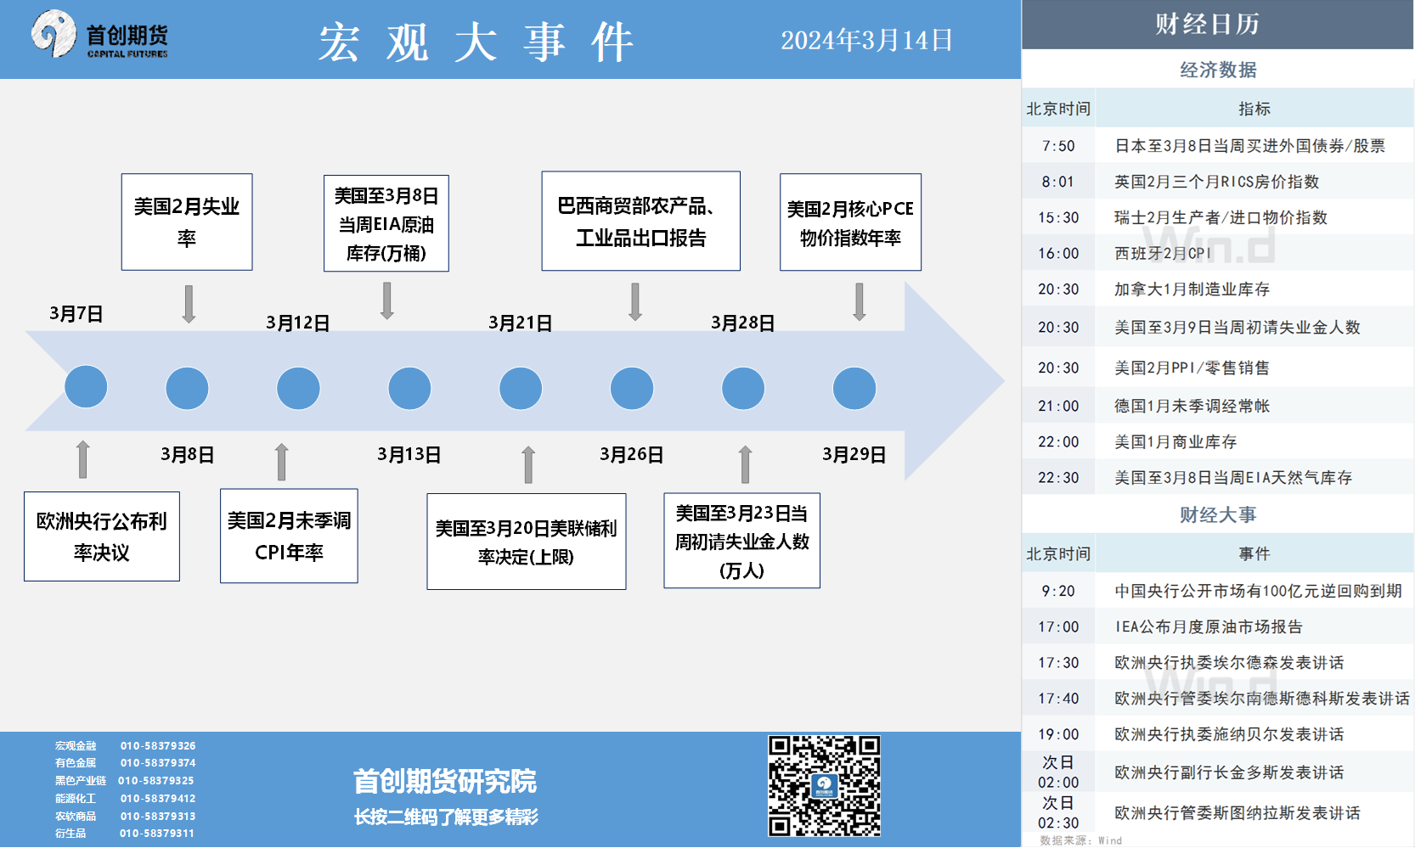1415x848 pixels.
Task: Select the 美国至3月8日当周EIA天然气库存 row
Action: click(x=1217, y=477)
